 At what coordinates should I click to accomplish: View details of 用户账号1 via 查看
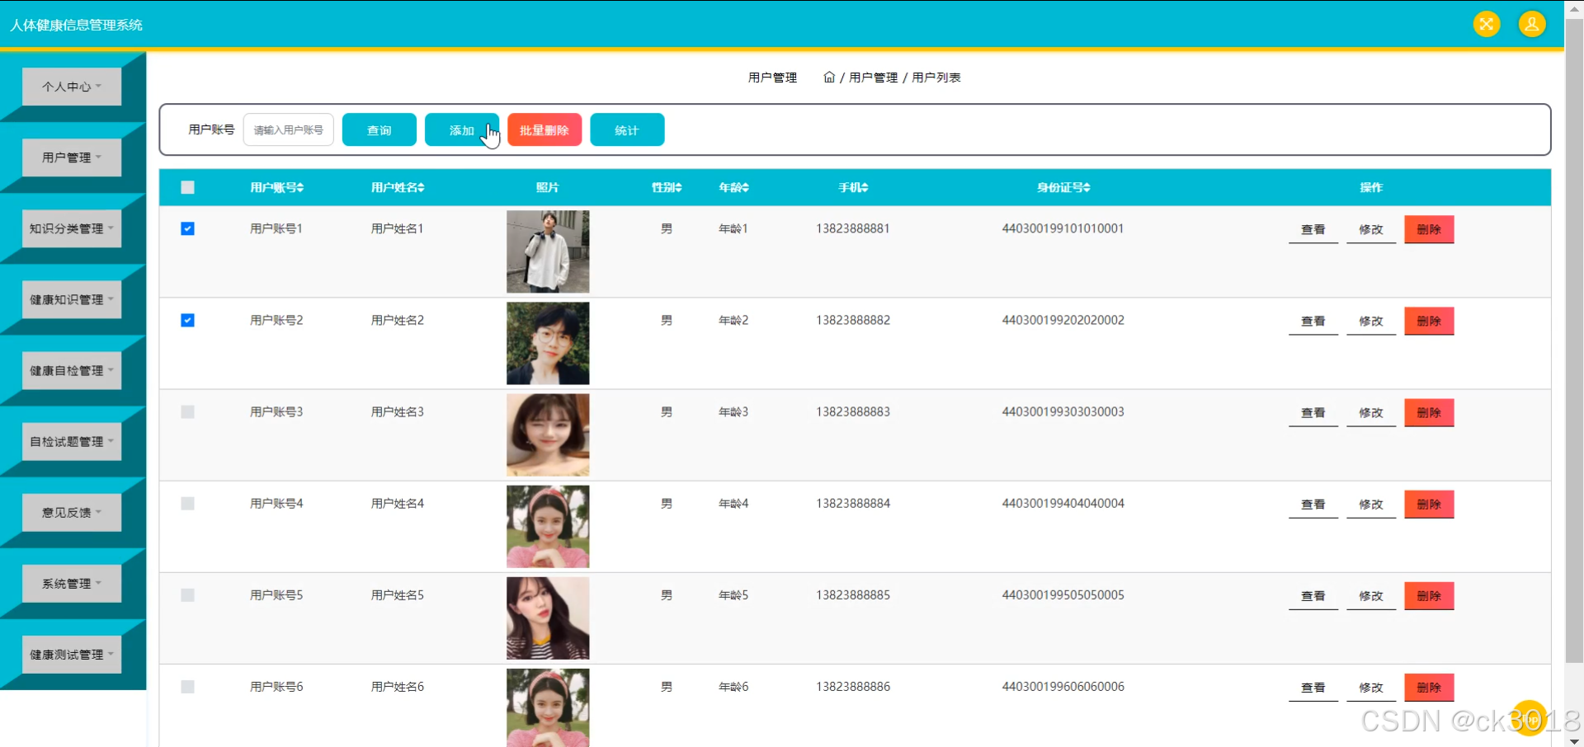click(1313, 229)
